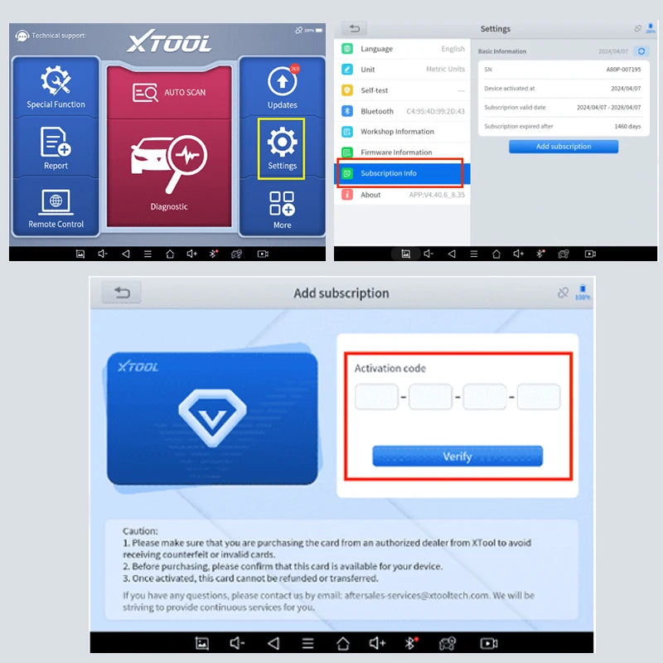The width and height of the screenshot is (663, 663).
Task: Open Workshop Information row
Action: (x=402, y=132)
